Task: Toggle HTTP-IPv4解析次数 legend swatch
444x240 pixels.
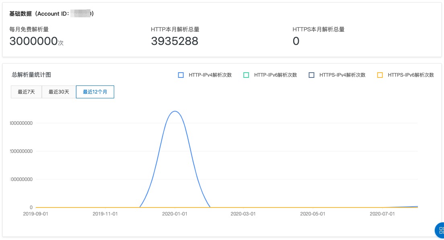Action: click(181, 75)
